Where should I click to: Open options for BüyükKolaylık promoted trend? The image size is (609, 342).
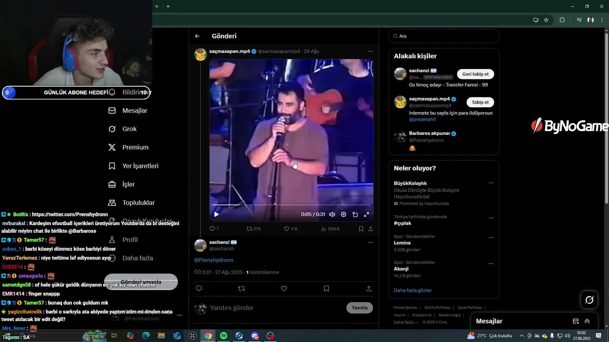pyautogui.click(x=491, y=183)
